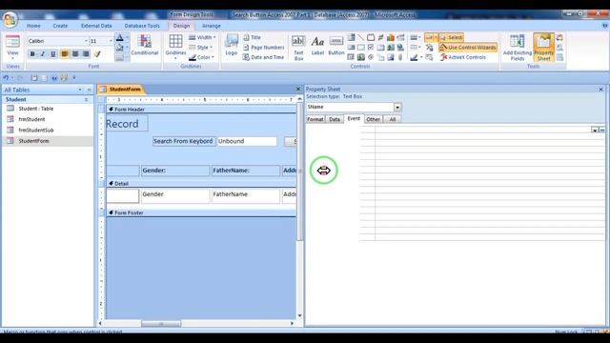Image resolution: width=610 pixels, height=343 pixels.
Task: Insert Date and Time
Action: pos(263,57)
